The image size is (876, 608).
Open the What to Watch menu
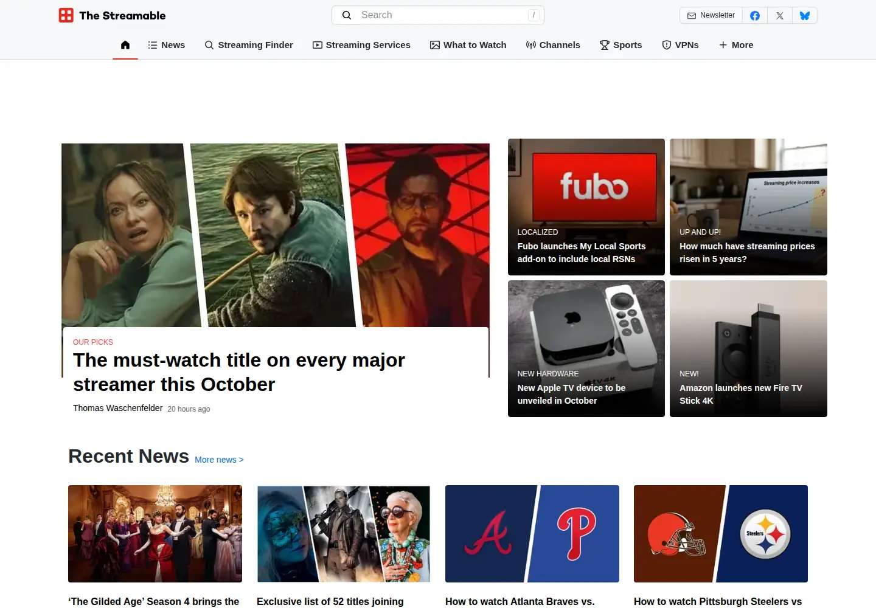[x=468, y=45]
